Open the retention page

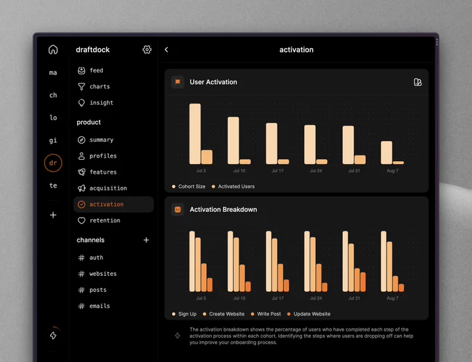click(x=113, y=220)
